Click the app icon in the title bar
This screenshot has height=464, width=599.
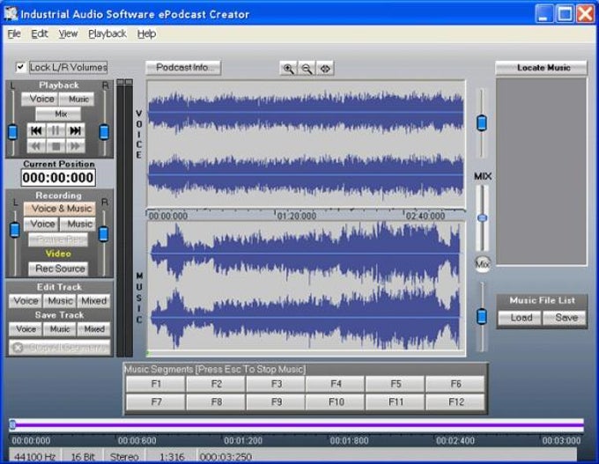pos(11,14)
